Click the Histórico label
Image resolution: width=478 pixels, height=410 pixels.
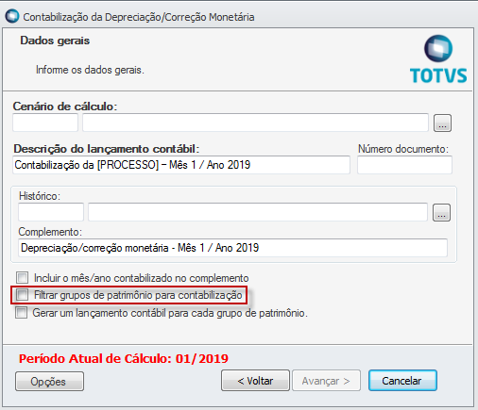40,196
